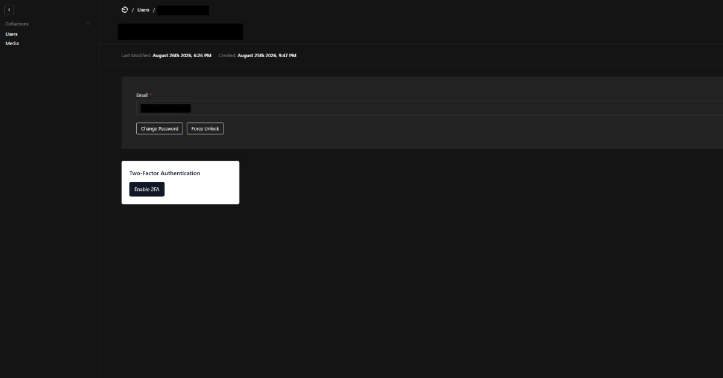Click the Enable 2FA button
This screenshot has height=378, width=723.
147,189
